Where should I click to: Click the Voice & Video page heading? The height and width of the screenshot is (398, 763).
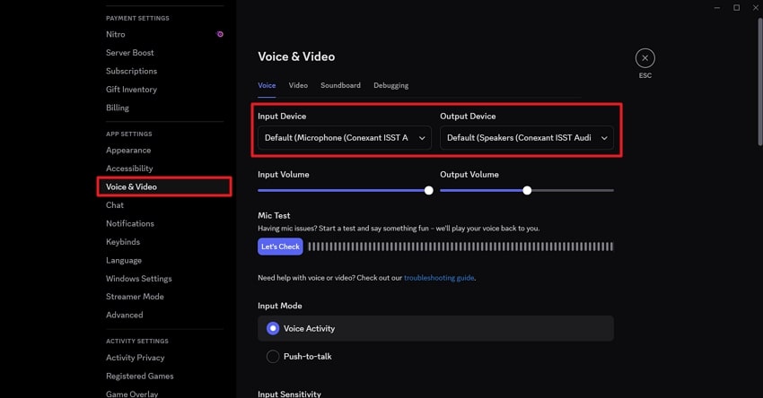296,56
